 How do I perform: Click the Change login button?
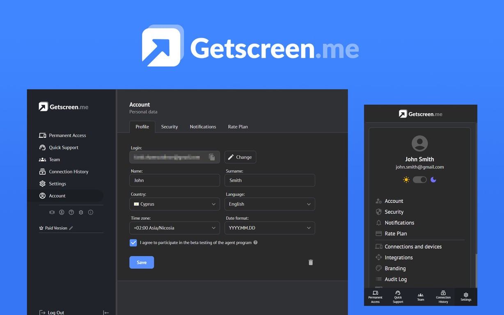pos(240,157)
